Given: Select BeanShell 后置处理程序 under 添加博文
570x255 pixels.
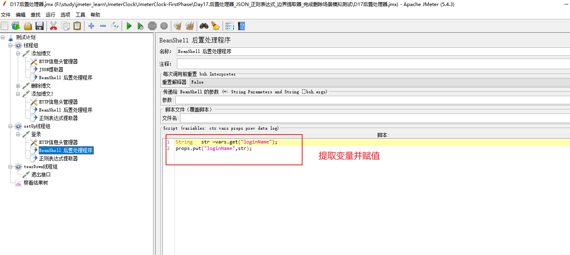Looking at the screenshot, I should 66,78.
